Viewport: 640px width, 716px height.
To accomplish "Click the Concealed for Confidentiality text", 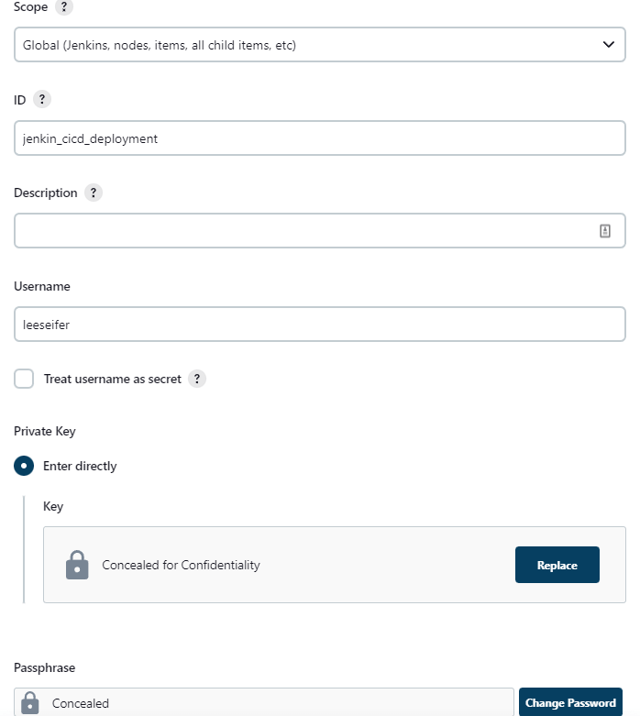I will point(181,565).
